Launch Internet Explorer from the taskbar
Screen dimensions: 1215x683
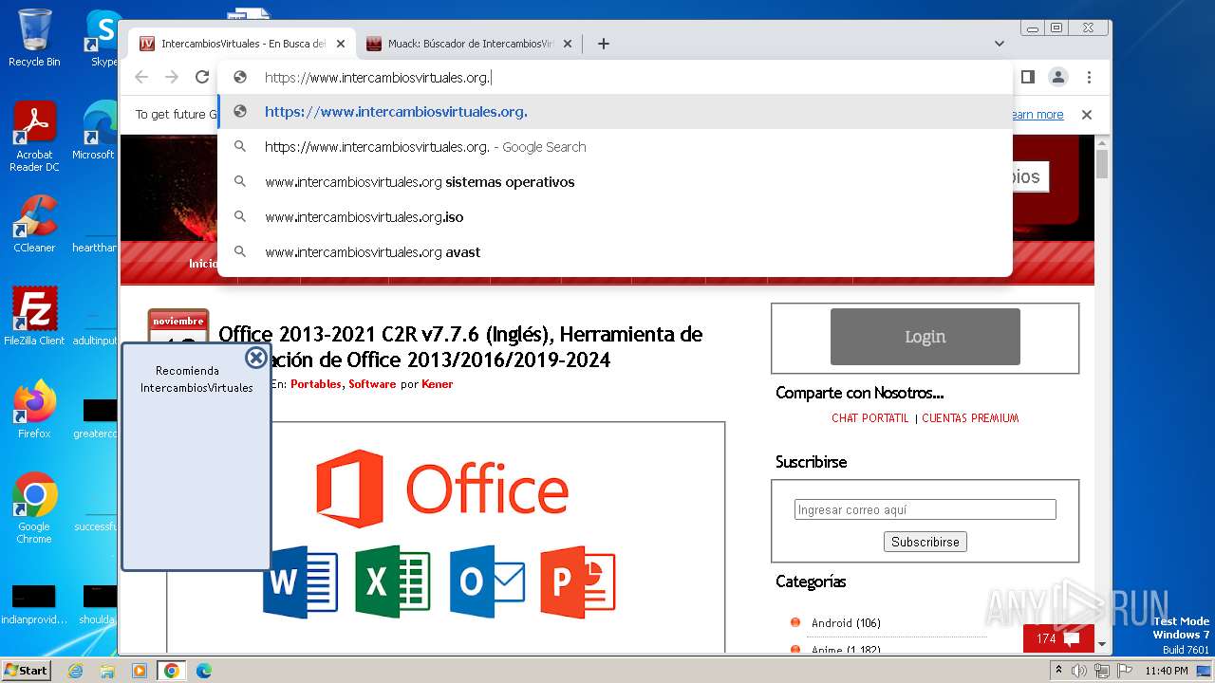click(76, 671)
